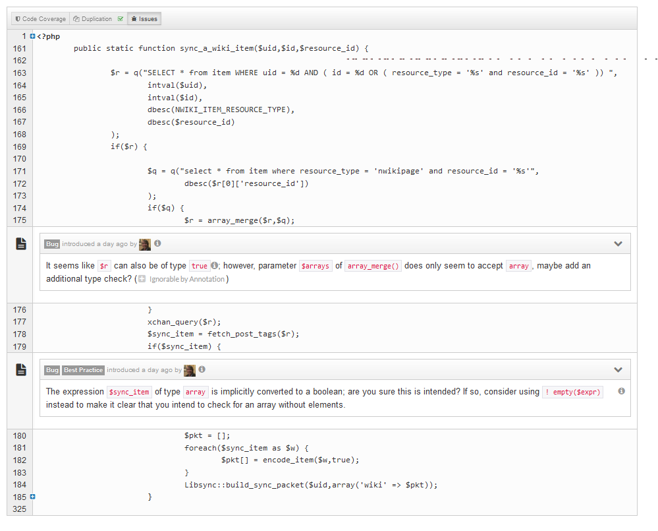Switch to the Duplication tab

coord(93,19)
